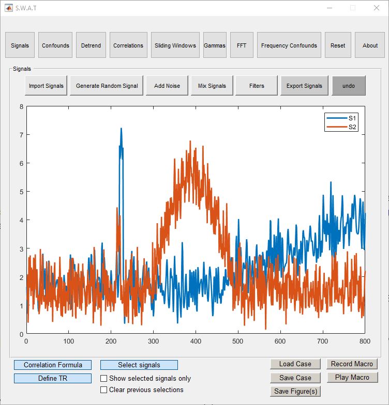Enable Show selected signals only
The width and height of the screenshot is (389, 405).
(x=103, y=378)
